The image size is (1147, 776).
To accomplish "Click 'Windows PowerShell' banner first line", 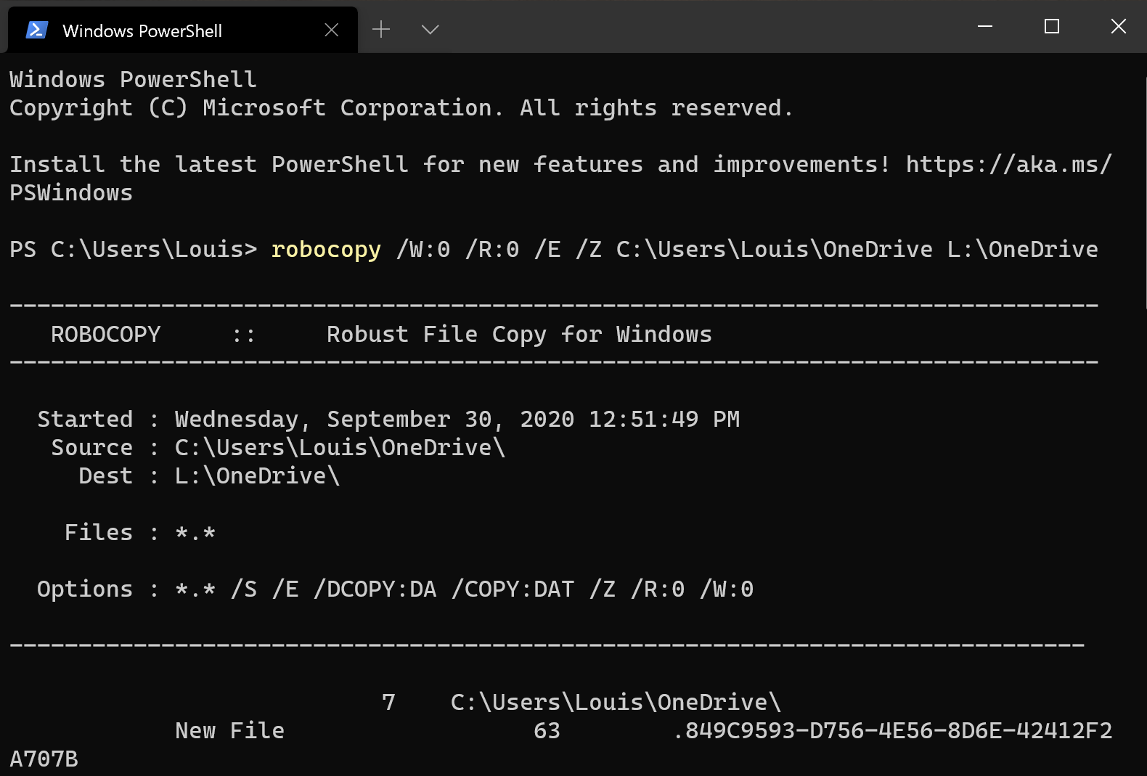I will [134, 80].
